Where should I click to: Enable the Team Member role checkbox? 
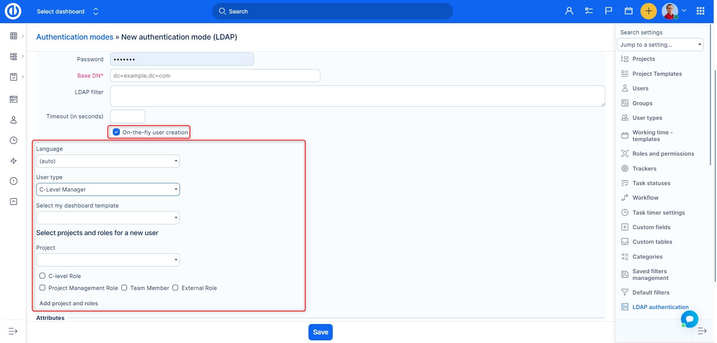pyautogui.click(x=124, y=288)
